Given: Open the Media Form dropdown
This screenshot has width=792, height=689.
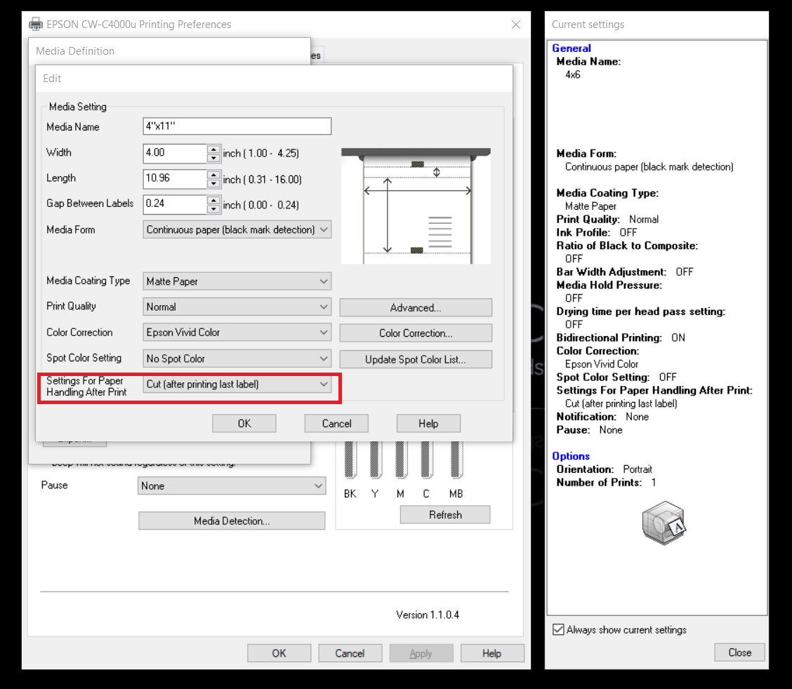Looking at the screenshot, I should pos(237,229).
